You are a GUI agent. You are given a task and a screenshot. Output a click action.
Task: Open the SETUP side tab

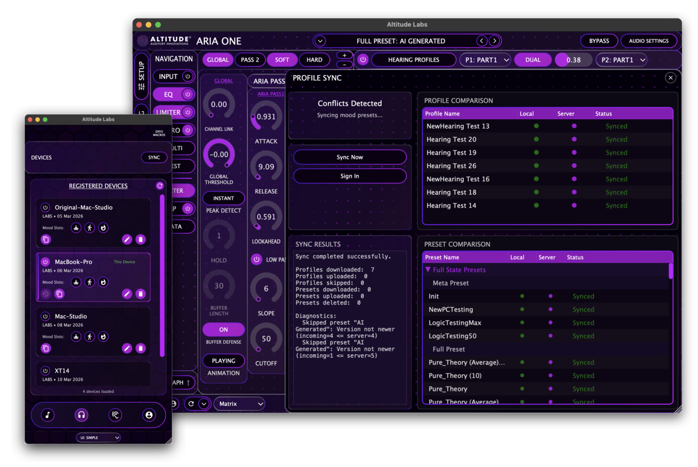click(141, 76)
